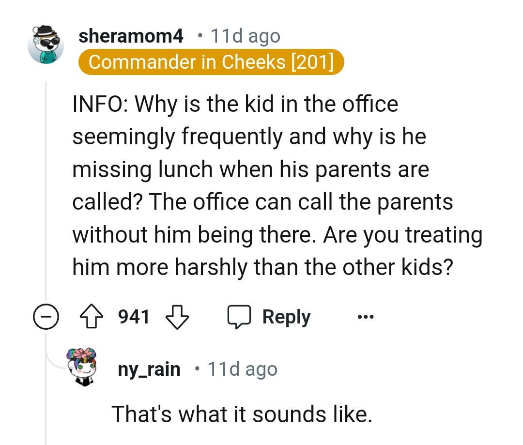This screenshot has height=445, width=523.
Task: Expand the comment using the circle button
Action: click(x=46, y=317)
